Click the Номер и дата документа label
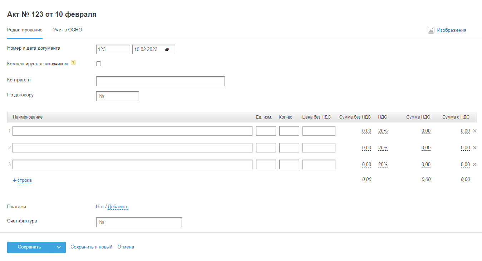Image resolution: width=482 pixels, height=261 pixels. 34,48
